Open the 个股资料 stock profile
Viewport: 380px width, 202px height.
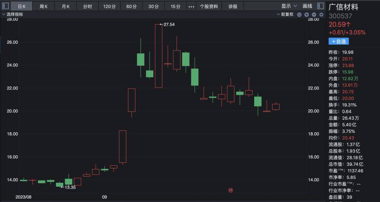209,7
